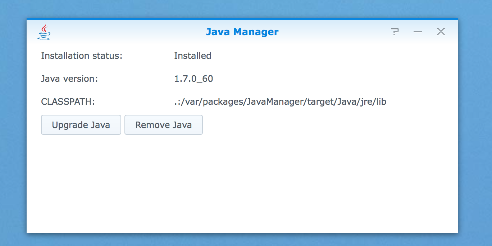The image size is (492, 246).
Task: Click the Installation status label
Action: (x=82, y=56)
